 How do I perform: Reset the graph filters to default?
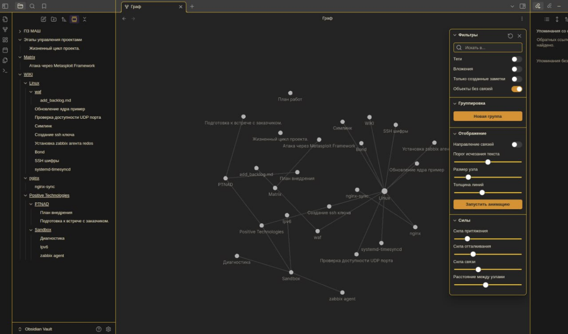point(510,36)
